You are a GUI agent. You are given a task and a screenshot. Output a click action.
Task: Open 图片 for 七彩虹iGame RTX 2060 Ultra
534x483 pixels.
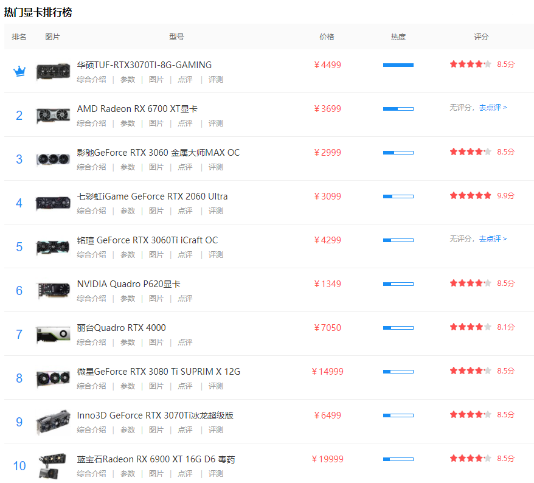click(x=156, y=211)
